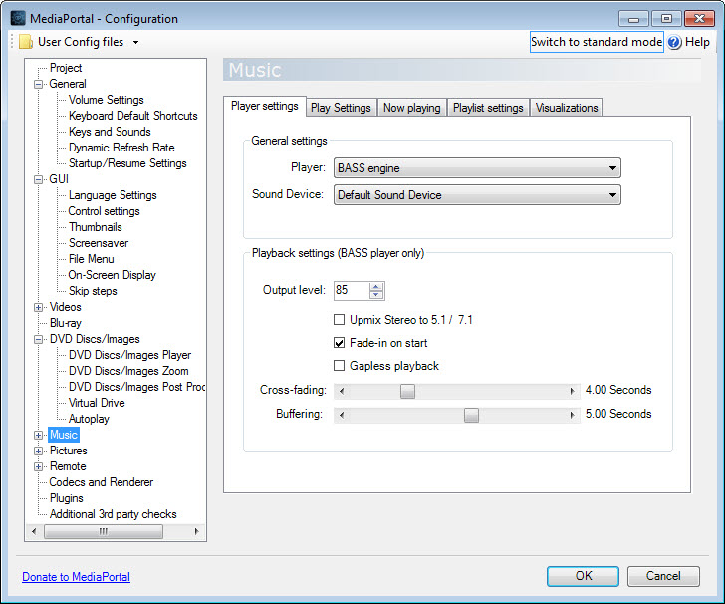
Task: Open the Visualizations tab
Action: [567, 108]
